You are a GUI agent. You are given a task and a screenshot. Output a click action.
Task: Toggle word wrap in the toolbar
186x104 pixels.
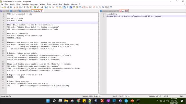point(65,7)
